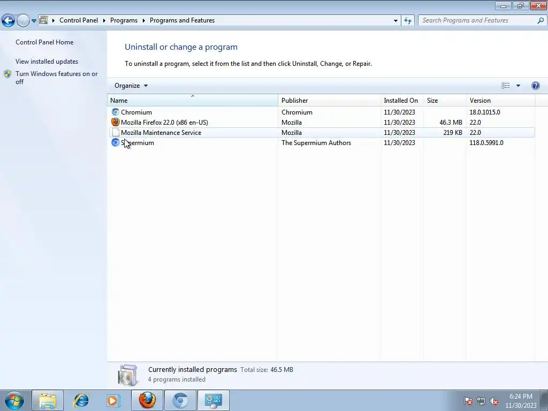Click the 4 programs installed text
548x411 pixels.
click(177, 379)
